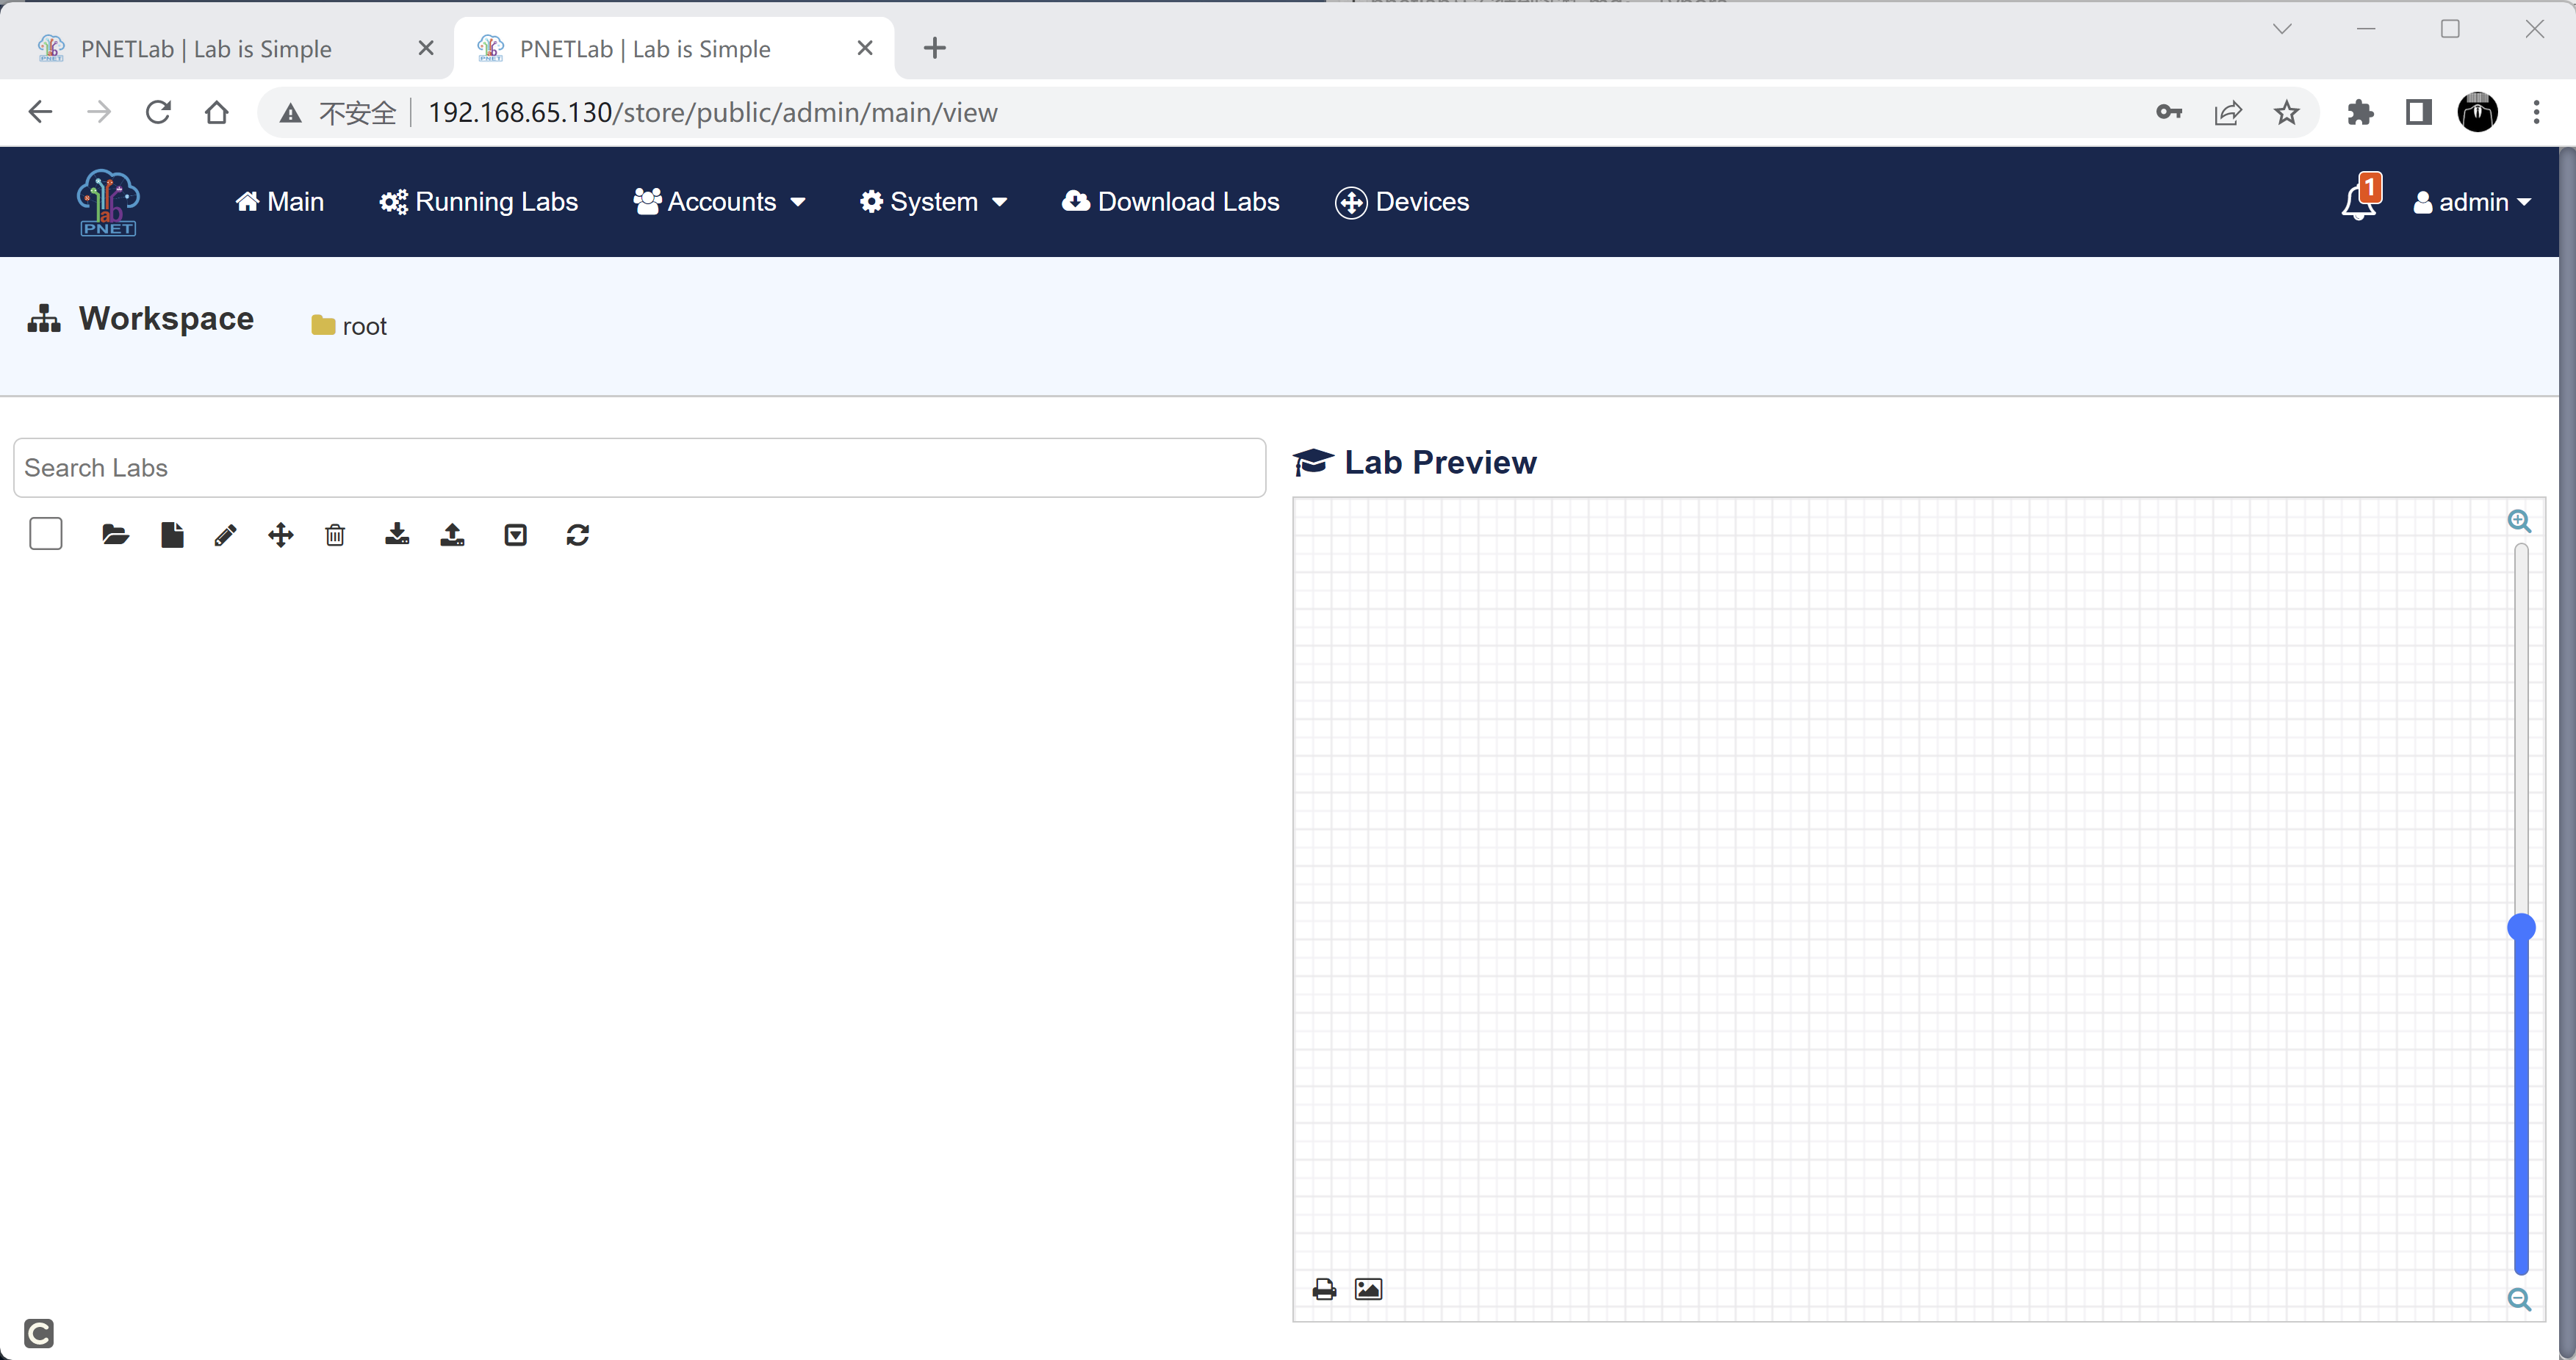
Task: Click the address bar URL
Action: point(712,112)
